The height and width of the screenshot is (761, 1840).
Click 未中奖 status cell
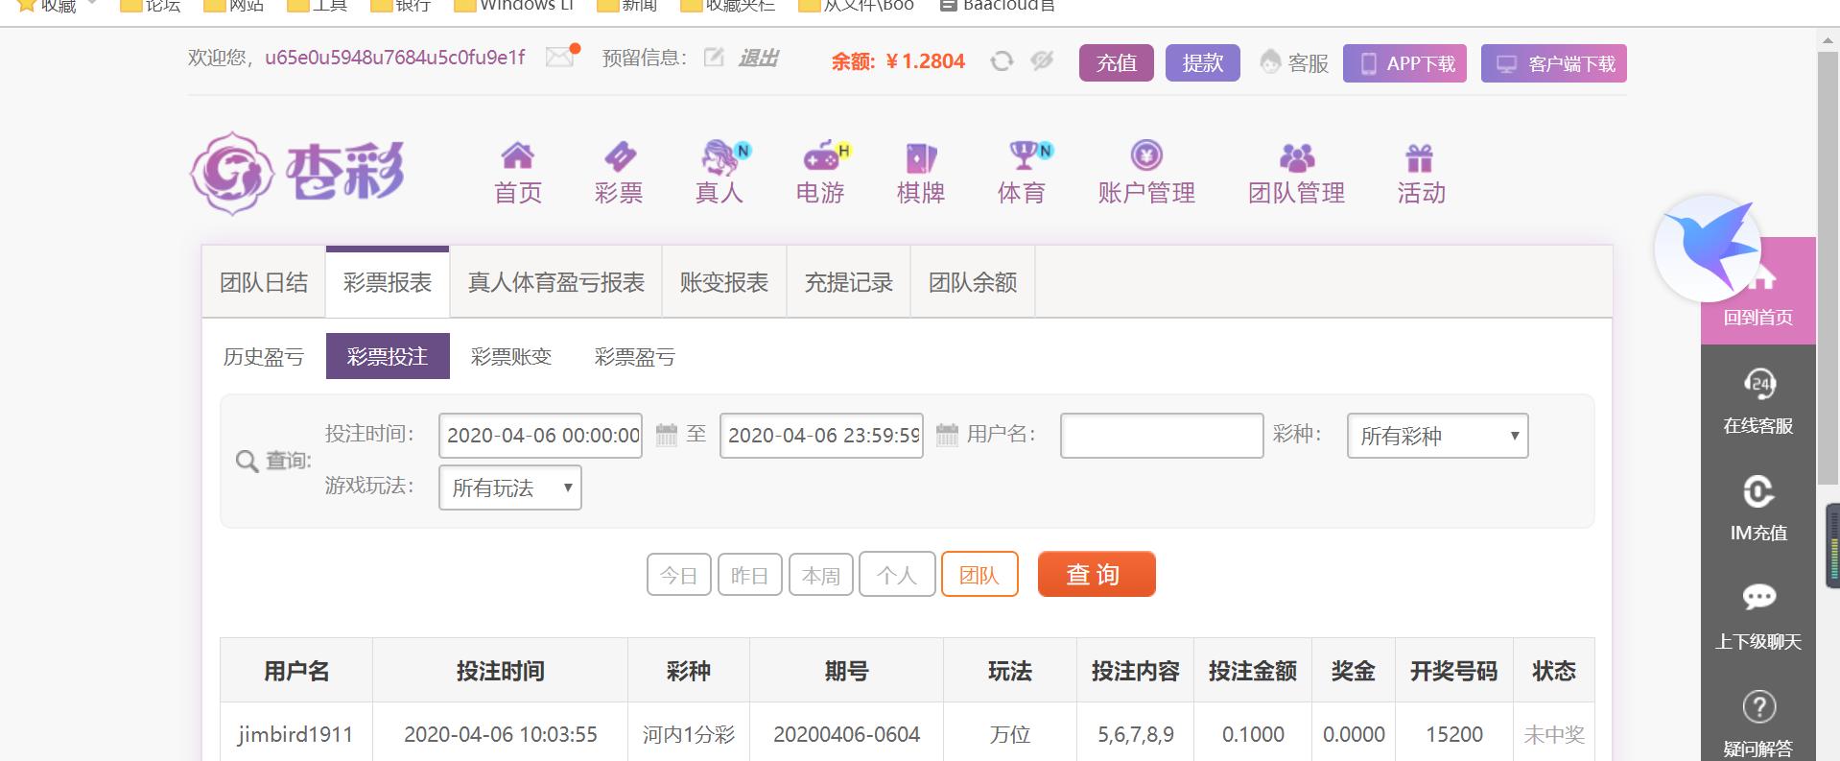coord(1554,735)
